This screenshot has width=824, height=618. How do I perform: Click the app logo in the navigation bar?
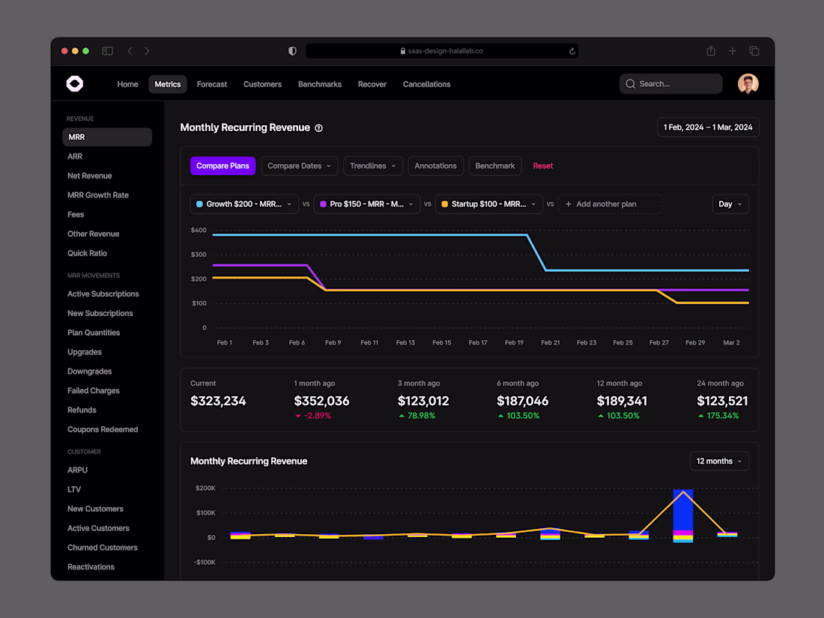pyautogui.click(x=75, y=84)
